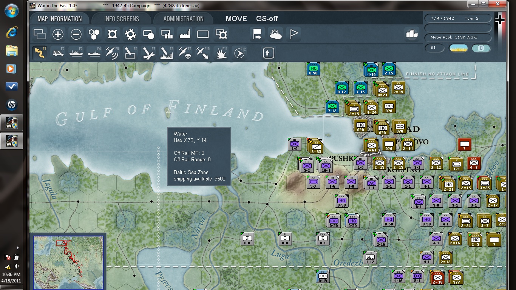This screenshot has width=516, height=290.
Task: Click the factory icon in toolbar
Action: pyautogui.click(x=185, y=35)
